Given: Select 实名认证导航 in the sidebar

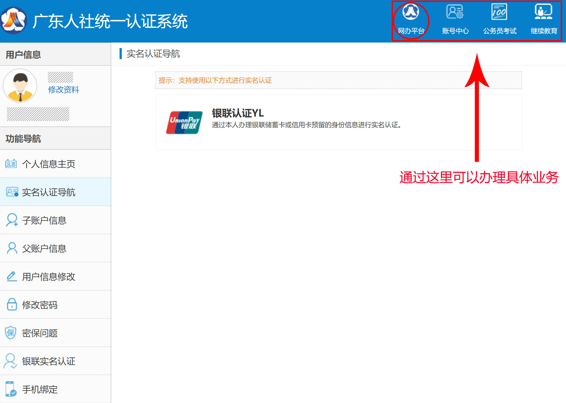Looking at the screenshot, I should 49,192.
